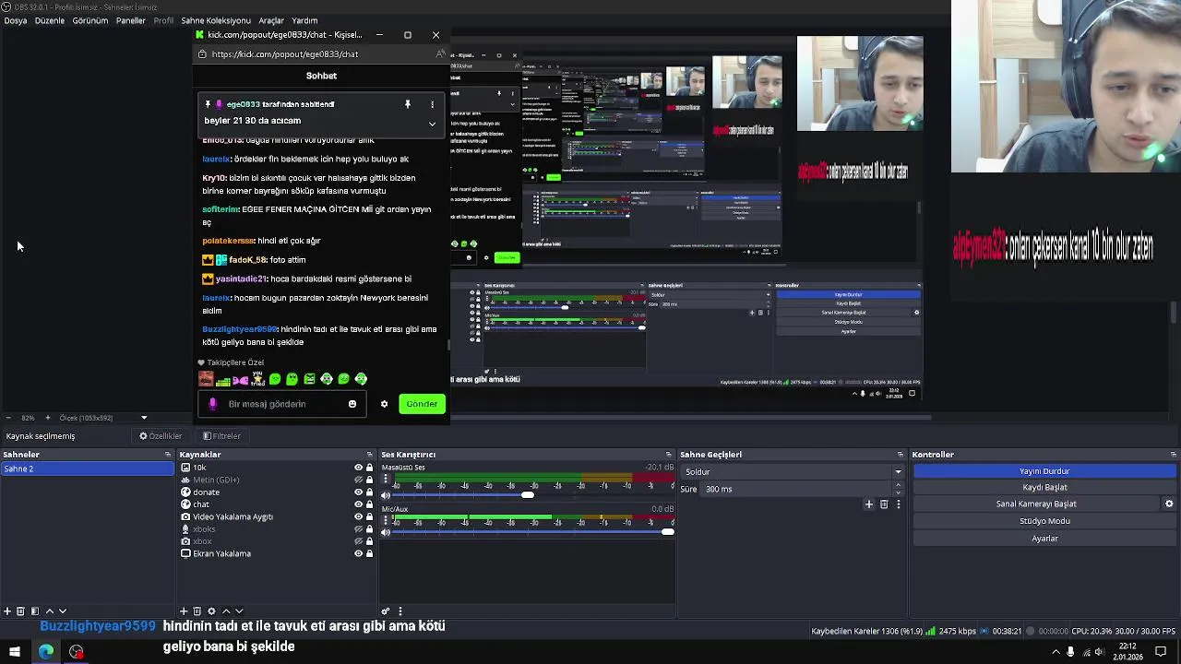Image resolution: width=1181 pixels, height=664 pixels.
Task: Move the source down in the Kaynaklar list
Action: pos(239,611)
